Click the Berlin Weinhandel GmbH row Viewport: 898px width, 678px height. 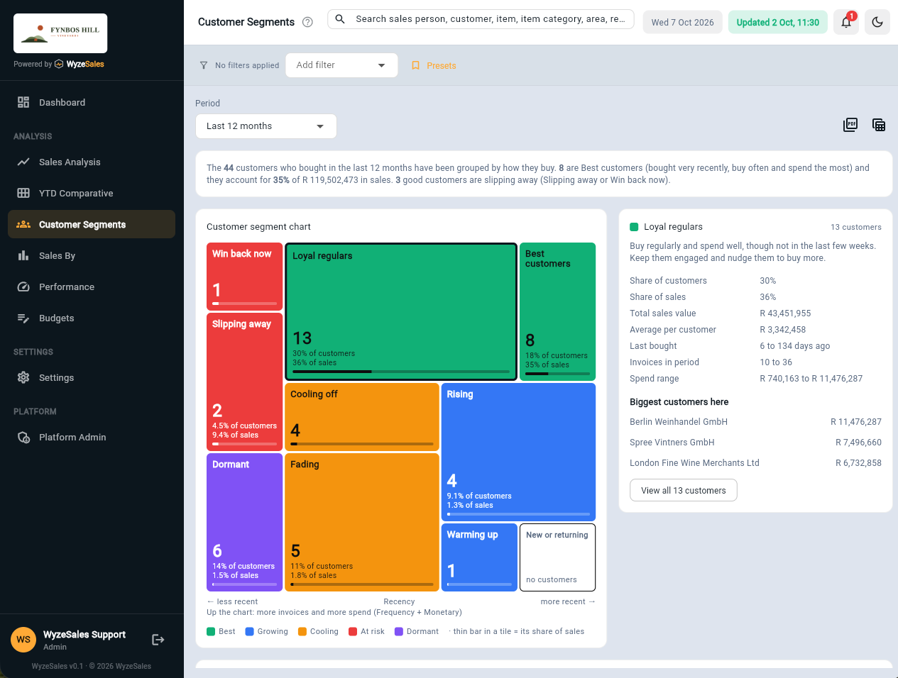coord(755,422)
